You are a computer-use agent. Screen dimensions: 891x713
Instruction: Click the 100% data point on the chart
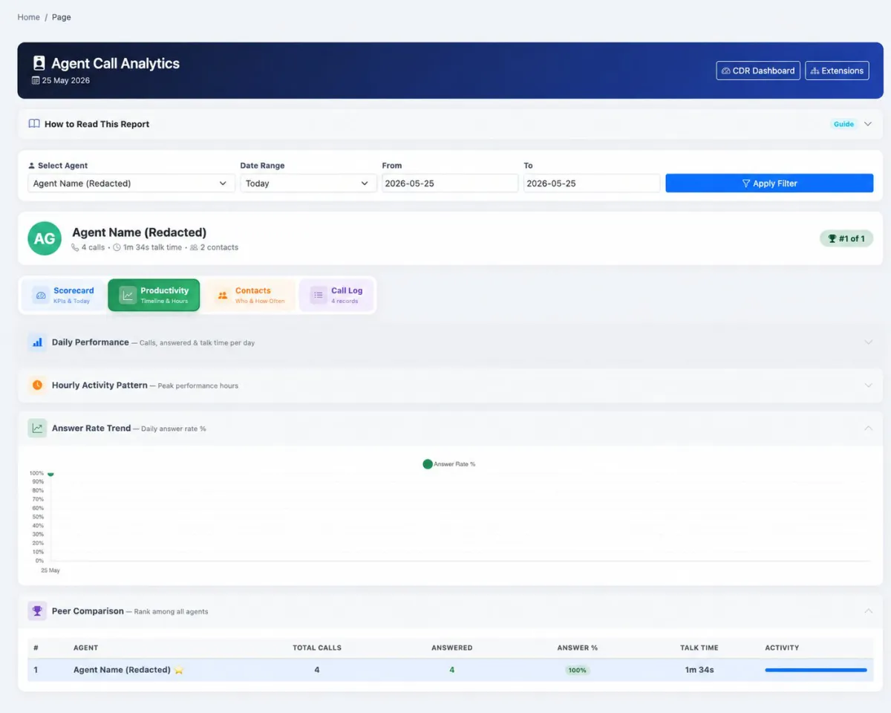tap(50, 473)
